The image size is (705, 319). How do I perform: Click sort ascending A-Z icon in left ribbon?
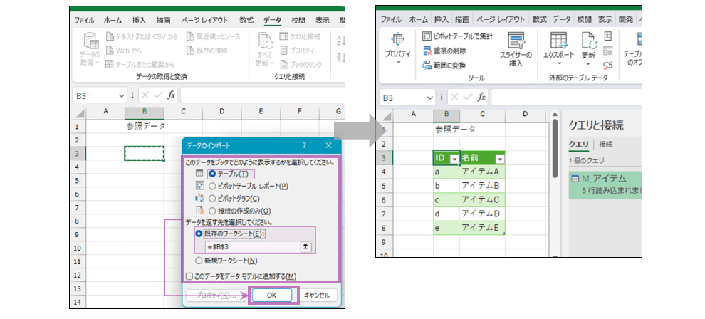tap(340, 41)
